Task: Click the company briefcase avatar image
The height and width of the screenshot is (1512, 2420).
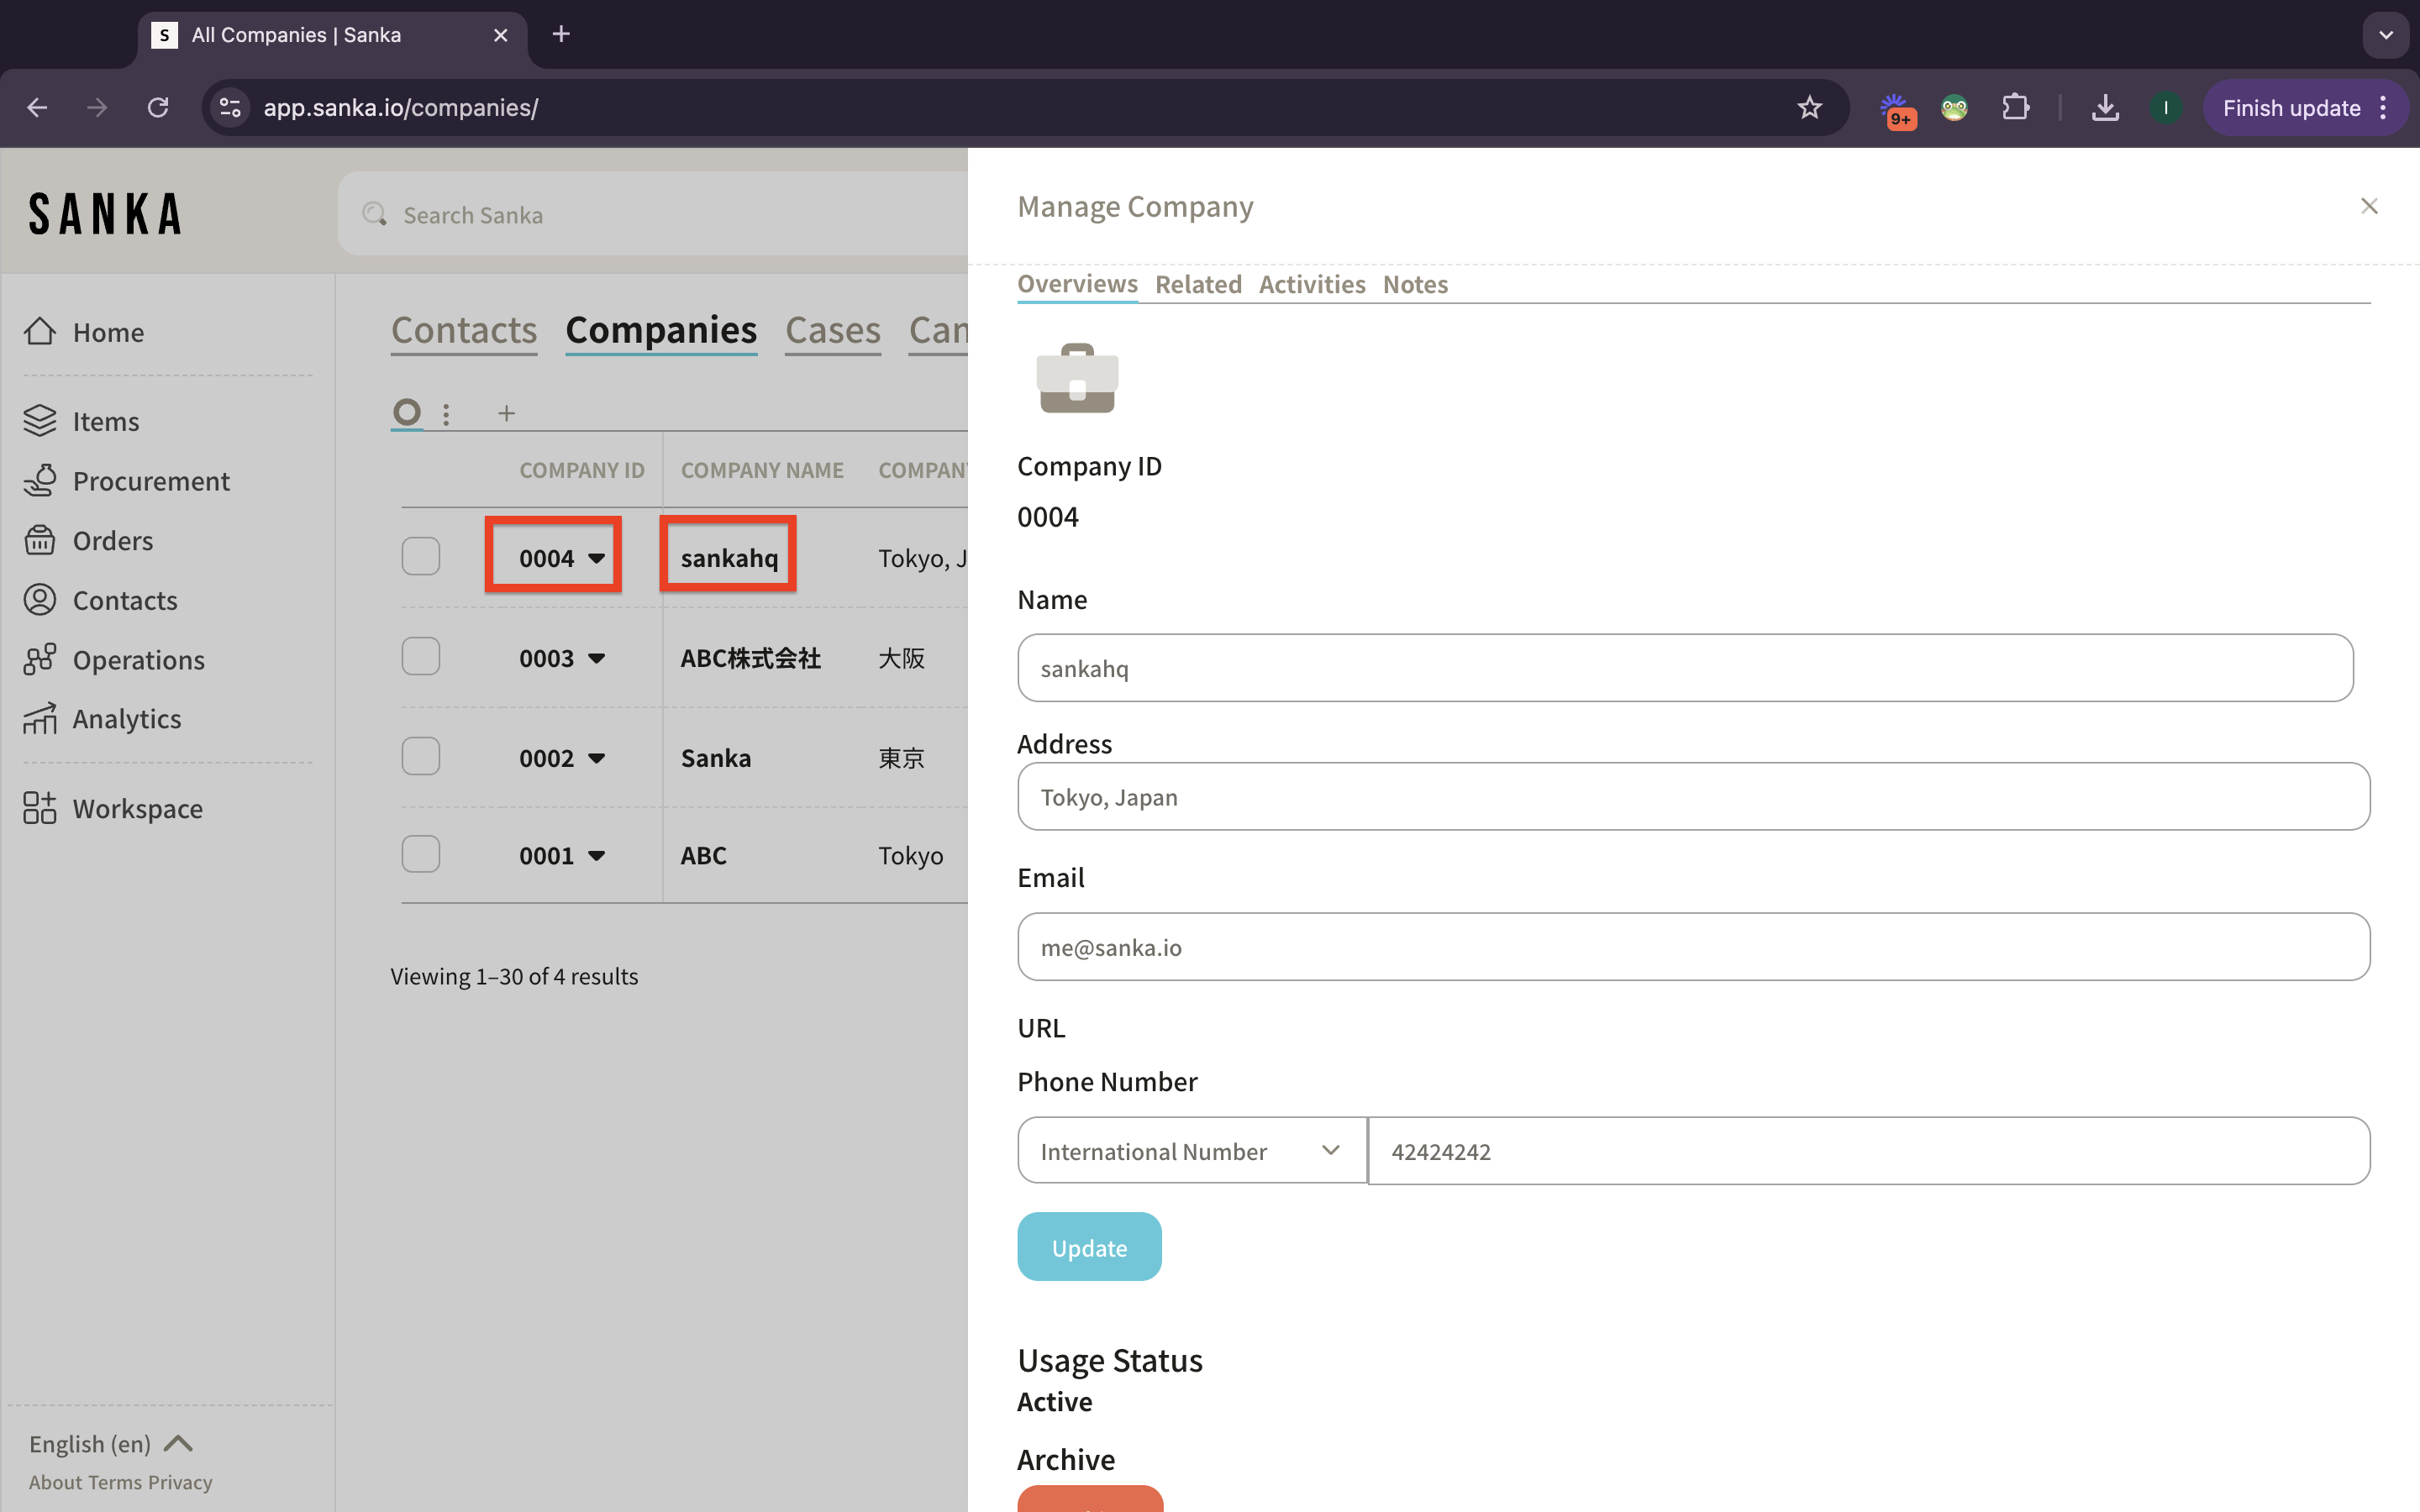Action: 1077,378
